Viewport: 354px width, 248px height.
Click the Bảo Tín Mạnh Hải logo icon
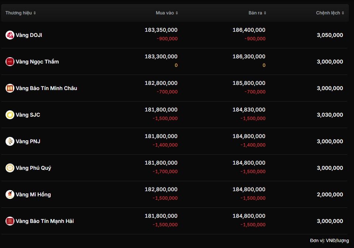point(10,221)
